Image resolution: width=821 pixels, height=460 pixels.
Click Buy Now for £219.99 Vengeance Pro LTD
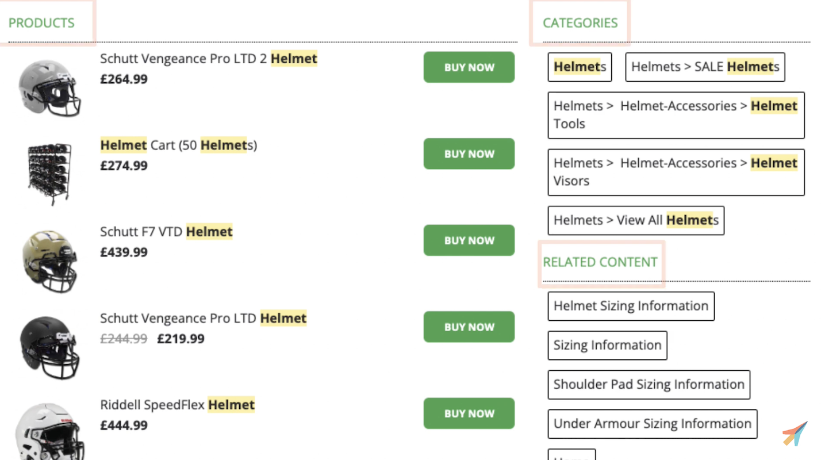469,327
